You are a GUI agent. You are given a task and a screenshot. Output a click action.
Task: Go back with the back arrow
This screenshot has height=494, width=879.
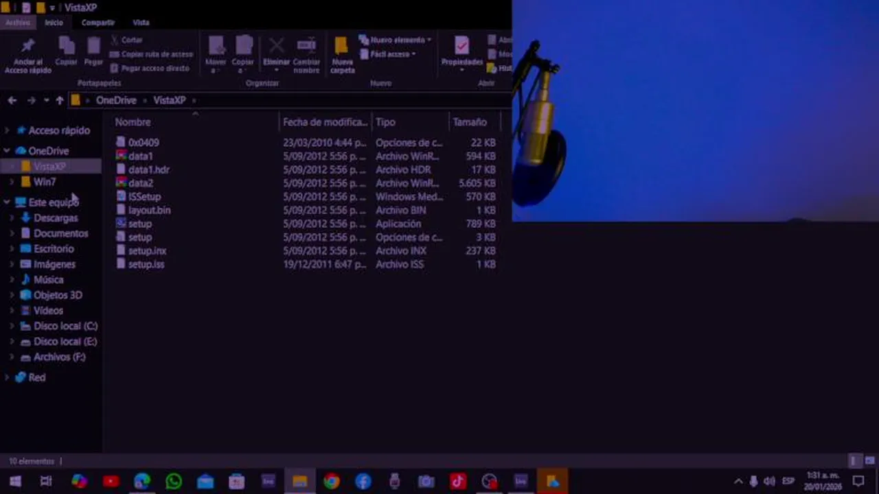click(12, 100)
